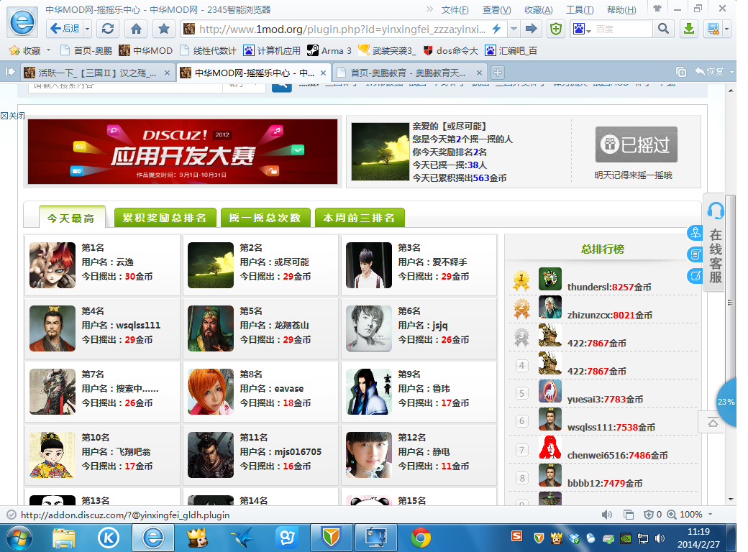Viewport: 748px width, 552px height.
Task: Click the browser refresh button
Action: point(108,29)
